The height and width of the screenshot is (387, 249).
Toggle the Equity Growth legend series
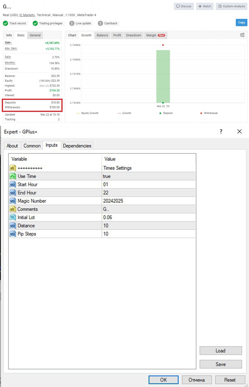click(88, 113)
